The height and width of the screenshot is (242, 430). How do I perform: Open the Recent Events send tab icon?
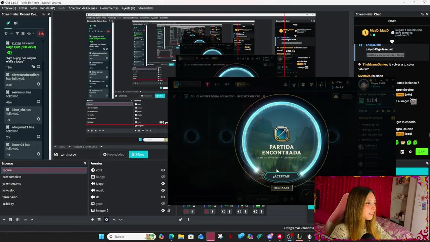8,23
